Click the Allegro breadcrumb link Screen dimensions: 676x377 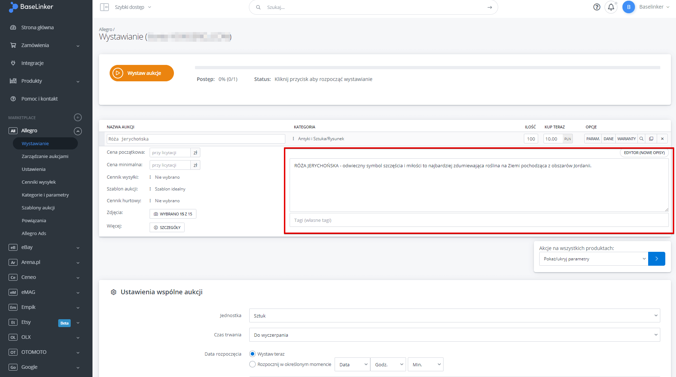pyautogui.click(x=105, y=30)
